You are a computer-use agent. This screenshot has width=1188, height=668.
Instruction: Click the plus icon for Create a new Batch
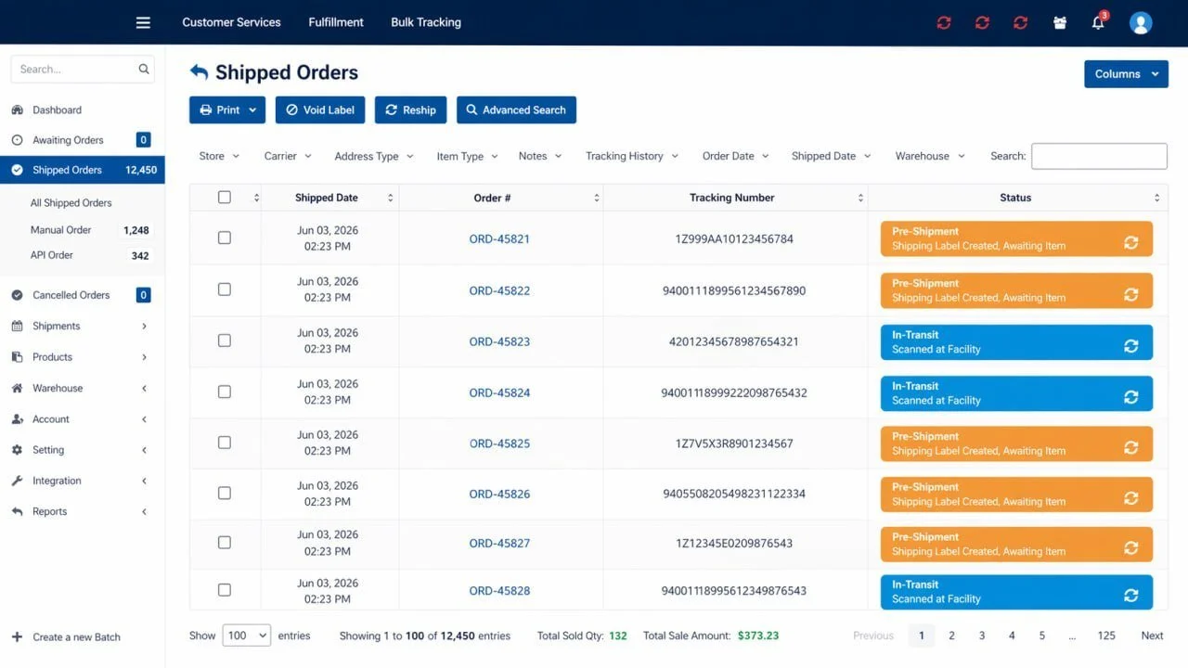(17, 636)
